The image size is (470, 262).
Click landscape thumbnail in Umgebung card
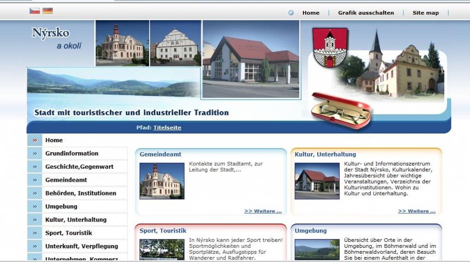click(317, 250)
